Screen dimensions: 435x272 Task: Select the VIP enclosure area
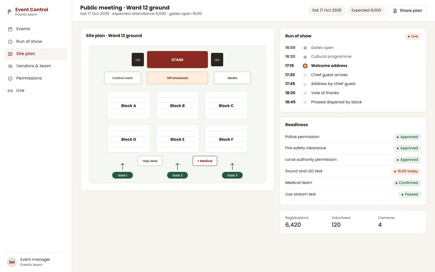click(177, 78)
